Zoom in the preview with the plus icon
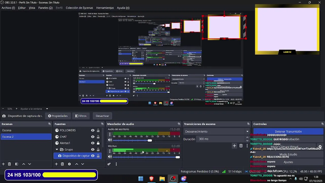This screenshot has width=325, height=183. (x=17, y=109)
